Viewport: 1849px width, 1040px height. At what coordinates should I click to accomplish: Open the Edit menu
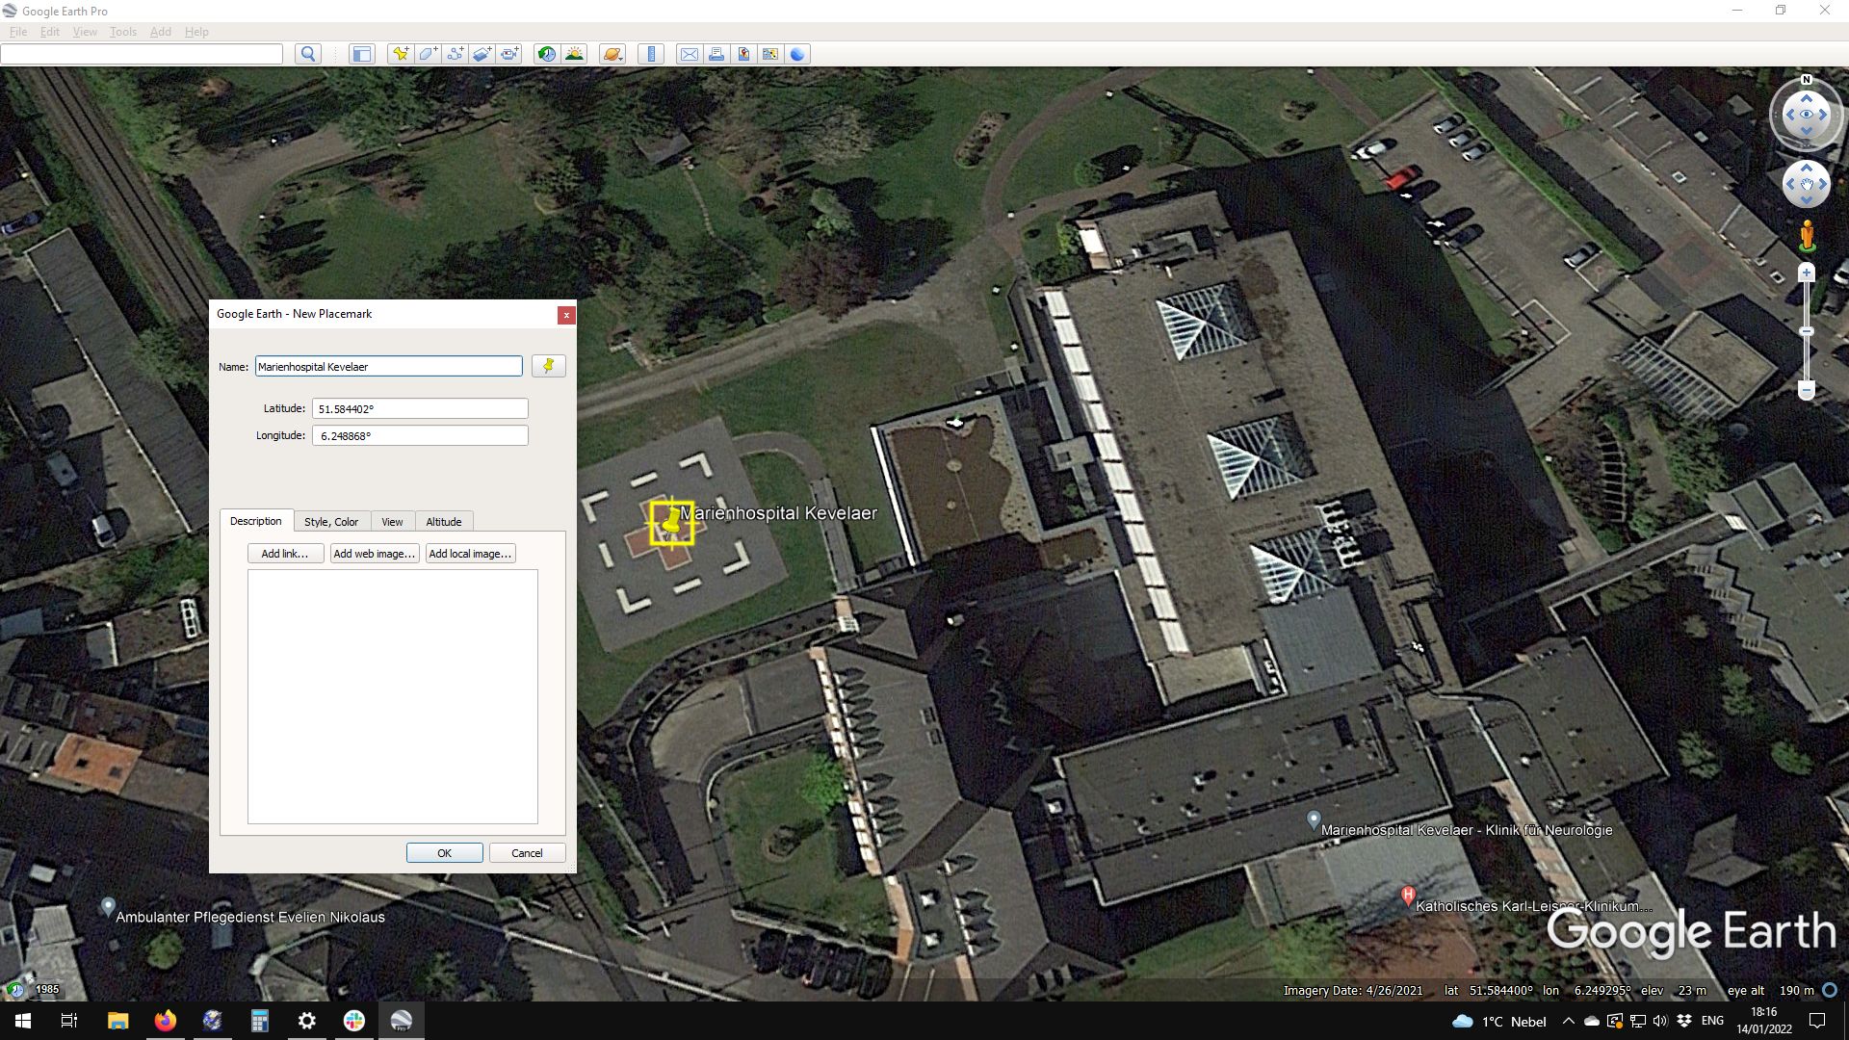pyautogui.click(x=50, y=32)
